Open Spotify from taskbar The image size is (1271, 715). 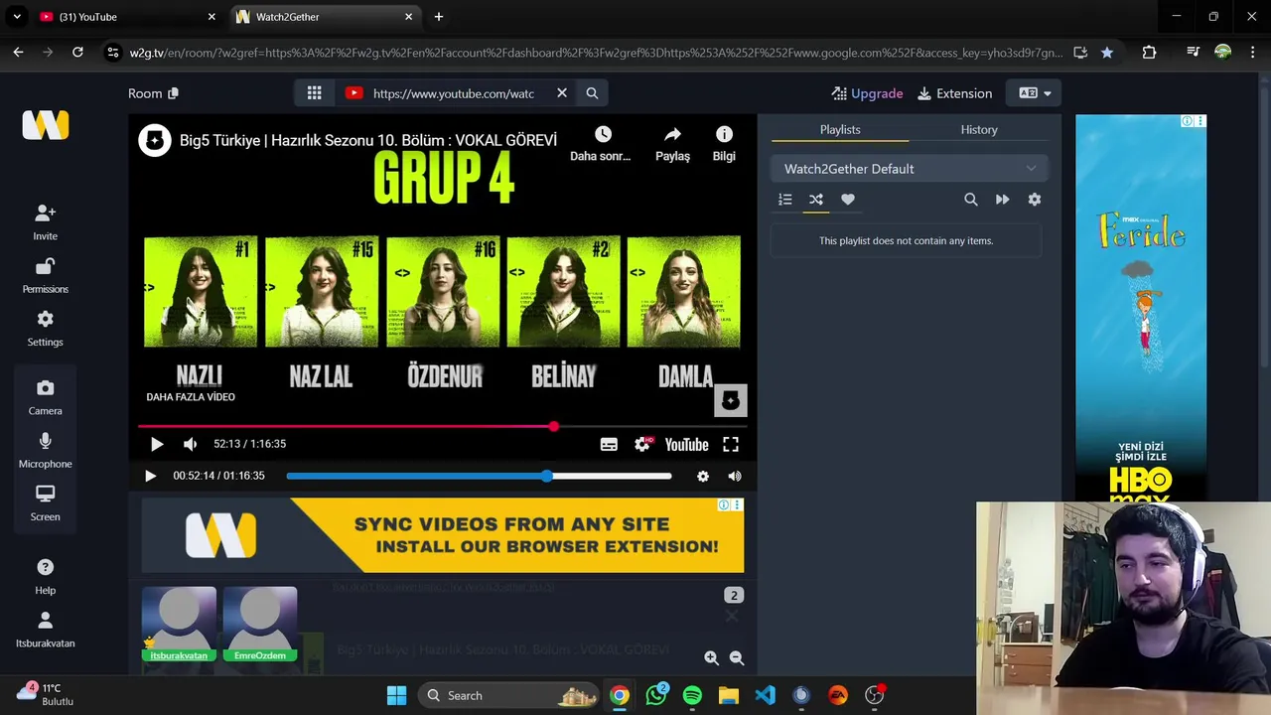click(x=692, y=695)
